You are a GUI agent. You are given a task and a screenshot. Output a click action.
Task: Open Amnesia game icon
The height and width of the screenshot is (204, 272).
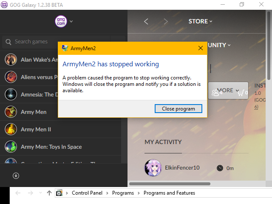point(11,94)
